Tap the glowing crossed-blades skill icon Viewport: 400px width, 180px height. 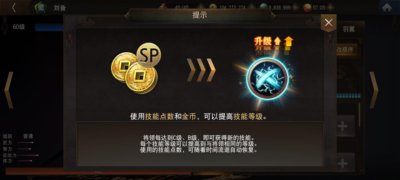click(267, 78)
